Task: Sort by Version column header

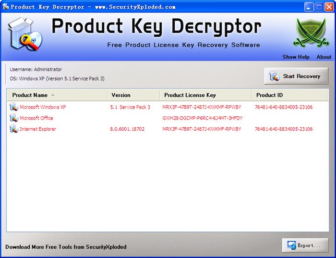Action: coord(133,95)
